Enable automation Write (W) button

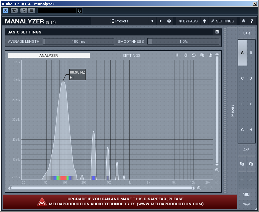(31, 11)
